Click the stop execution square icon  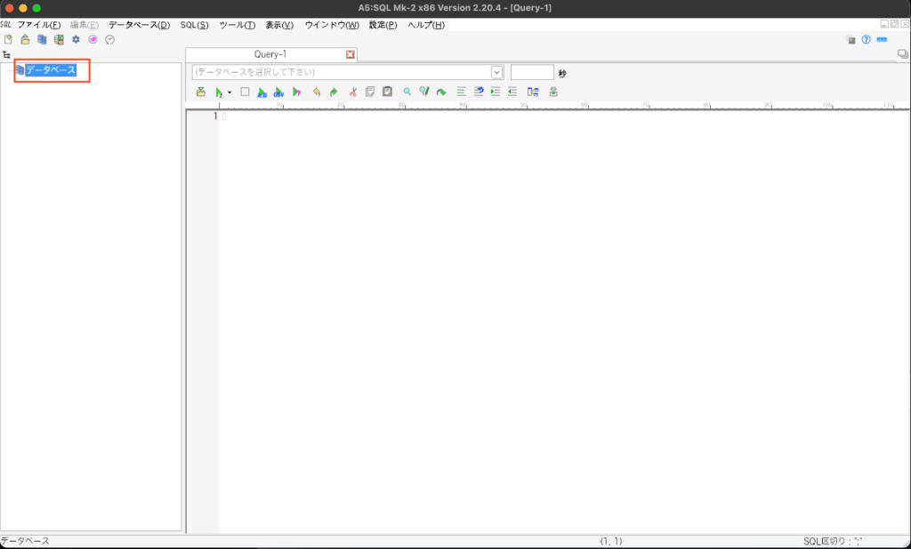tap(245, 92)
